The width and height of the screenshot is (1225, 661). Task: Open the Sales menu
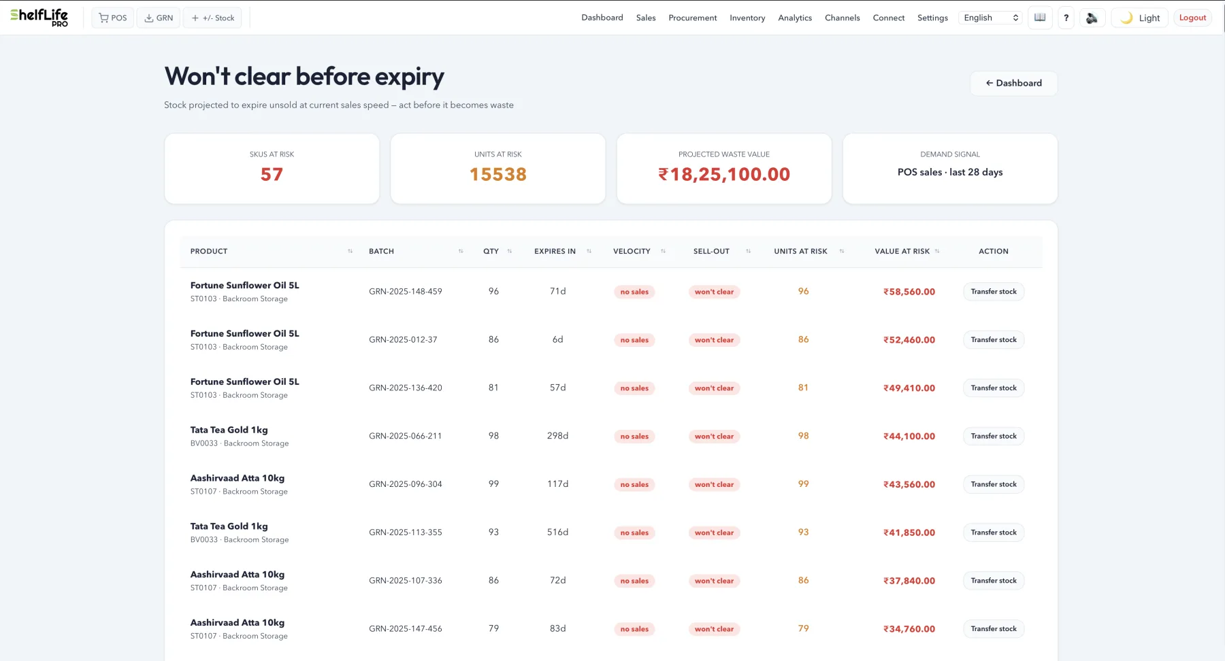pyautogui.click(x=646, y=18)
